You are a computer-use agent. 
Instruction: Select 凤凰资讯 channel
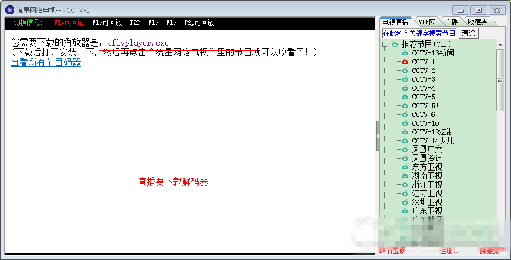tap(427, 158)
